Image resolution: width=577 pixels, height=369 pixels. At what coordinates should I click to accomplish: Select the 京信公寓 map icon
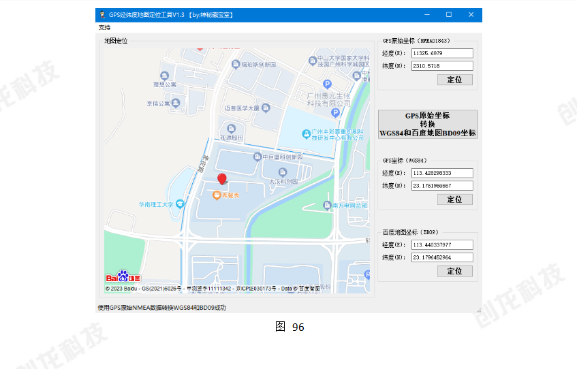click(176, 103)
